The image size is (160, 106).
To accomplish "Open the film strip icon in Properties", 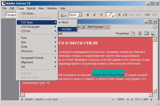I will point(147,33).
